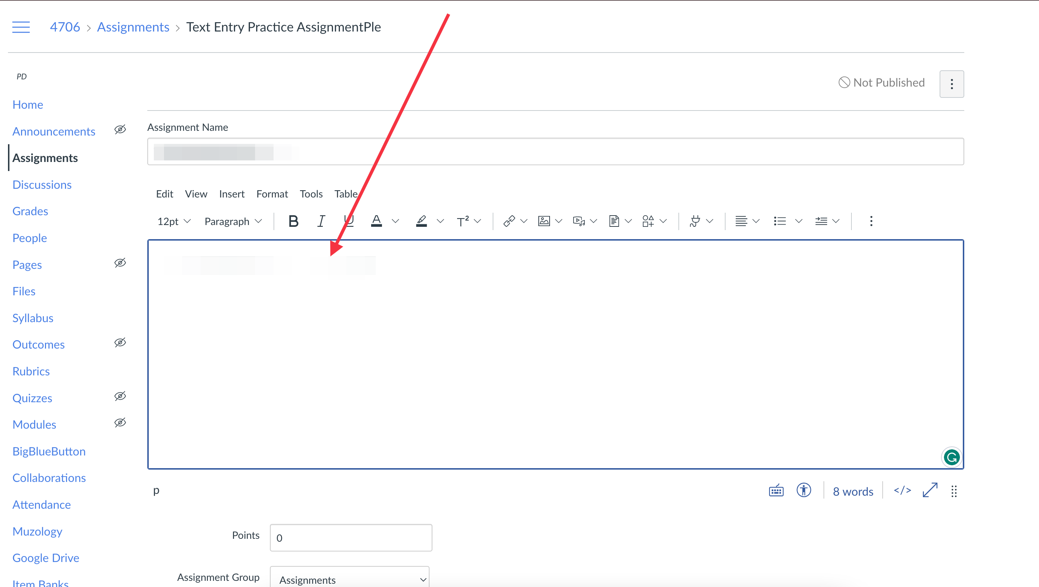Viewport: 1039px width, 587px height.
Task: Open the assignment options kebab button
Action: [952, 84]
